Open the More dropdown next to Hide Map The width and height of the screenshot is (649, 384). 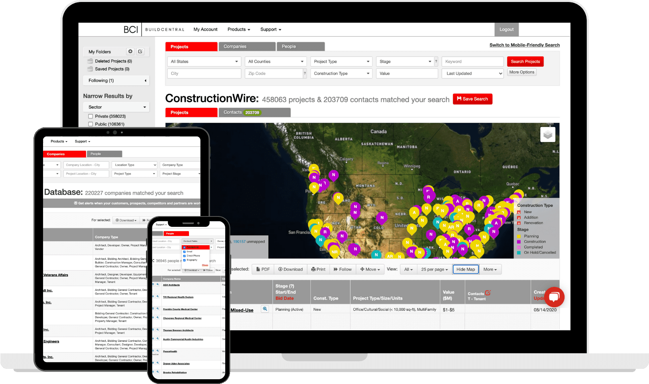tap(490, 269)
